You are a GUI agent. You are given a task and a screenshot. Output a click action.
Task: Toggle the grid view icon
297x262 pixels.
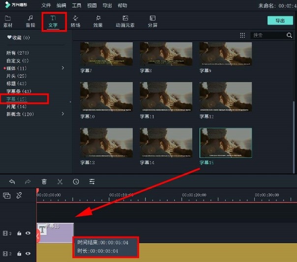click(x=242, y=35)
